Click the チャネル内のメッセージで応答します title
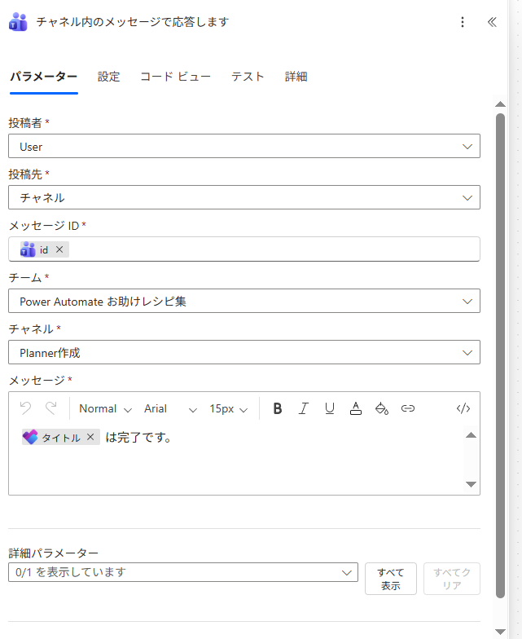This screenshot has height=639, width=522. click(x=133, y=22)
